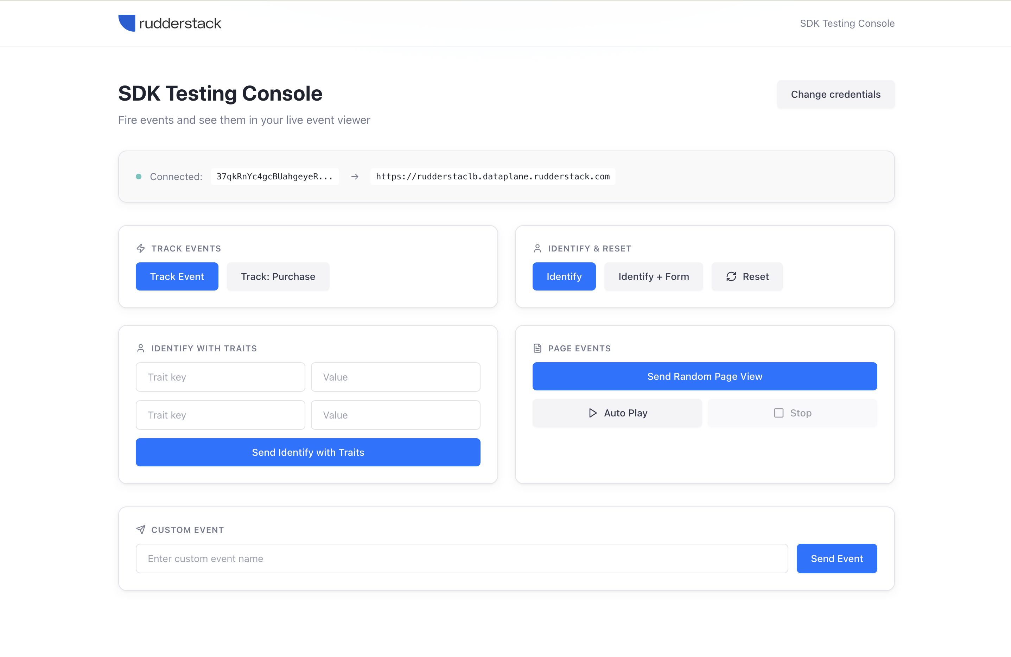Click the refresh icon inside the Reset button
The height and width of the screenshot is (657, 1011).
[731, 276]
